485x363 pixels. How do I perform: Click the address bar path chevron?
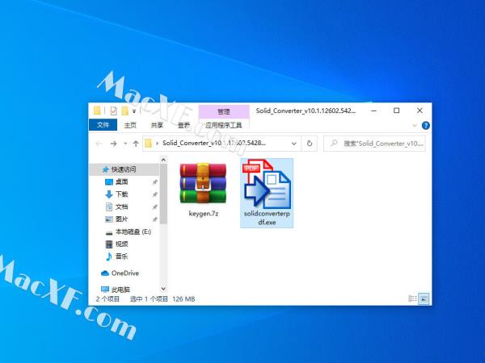tap(157, 144)
